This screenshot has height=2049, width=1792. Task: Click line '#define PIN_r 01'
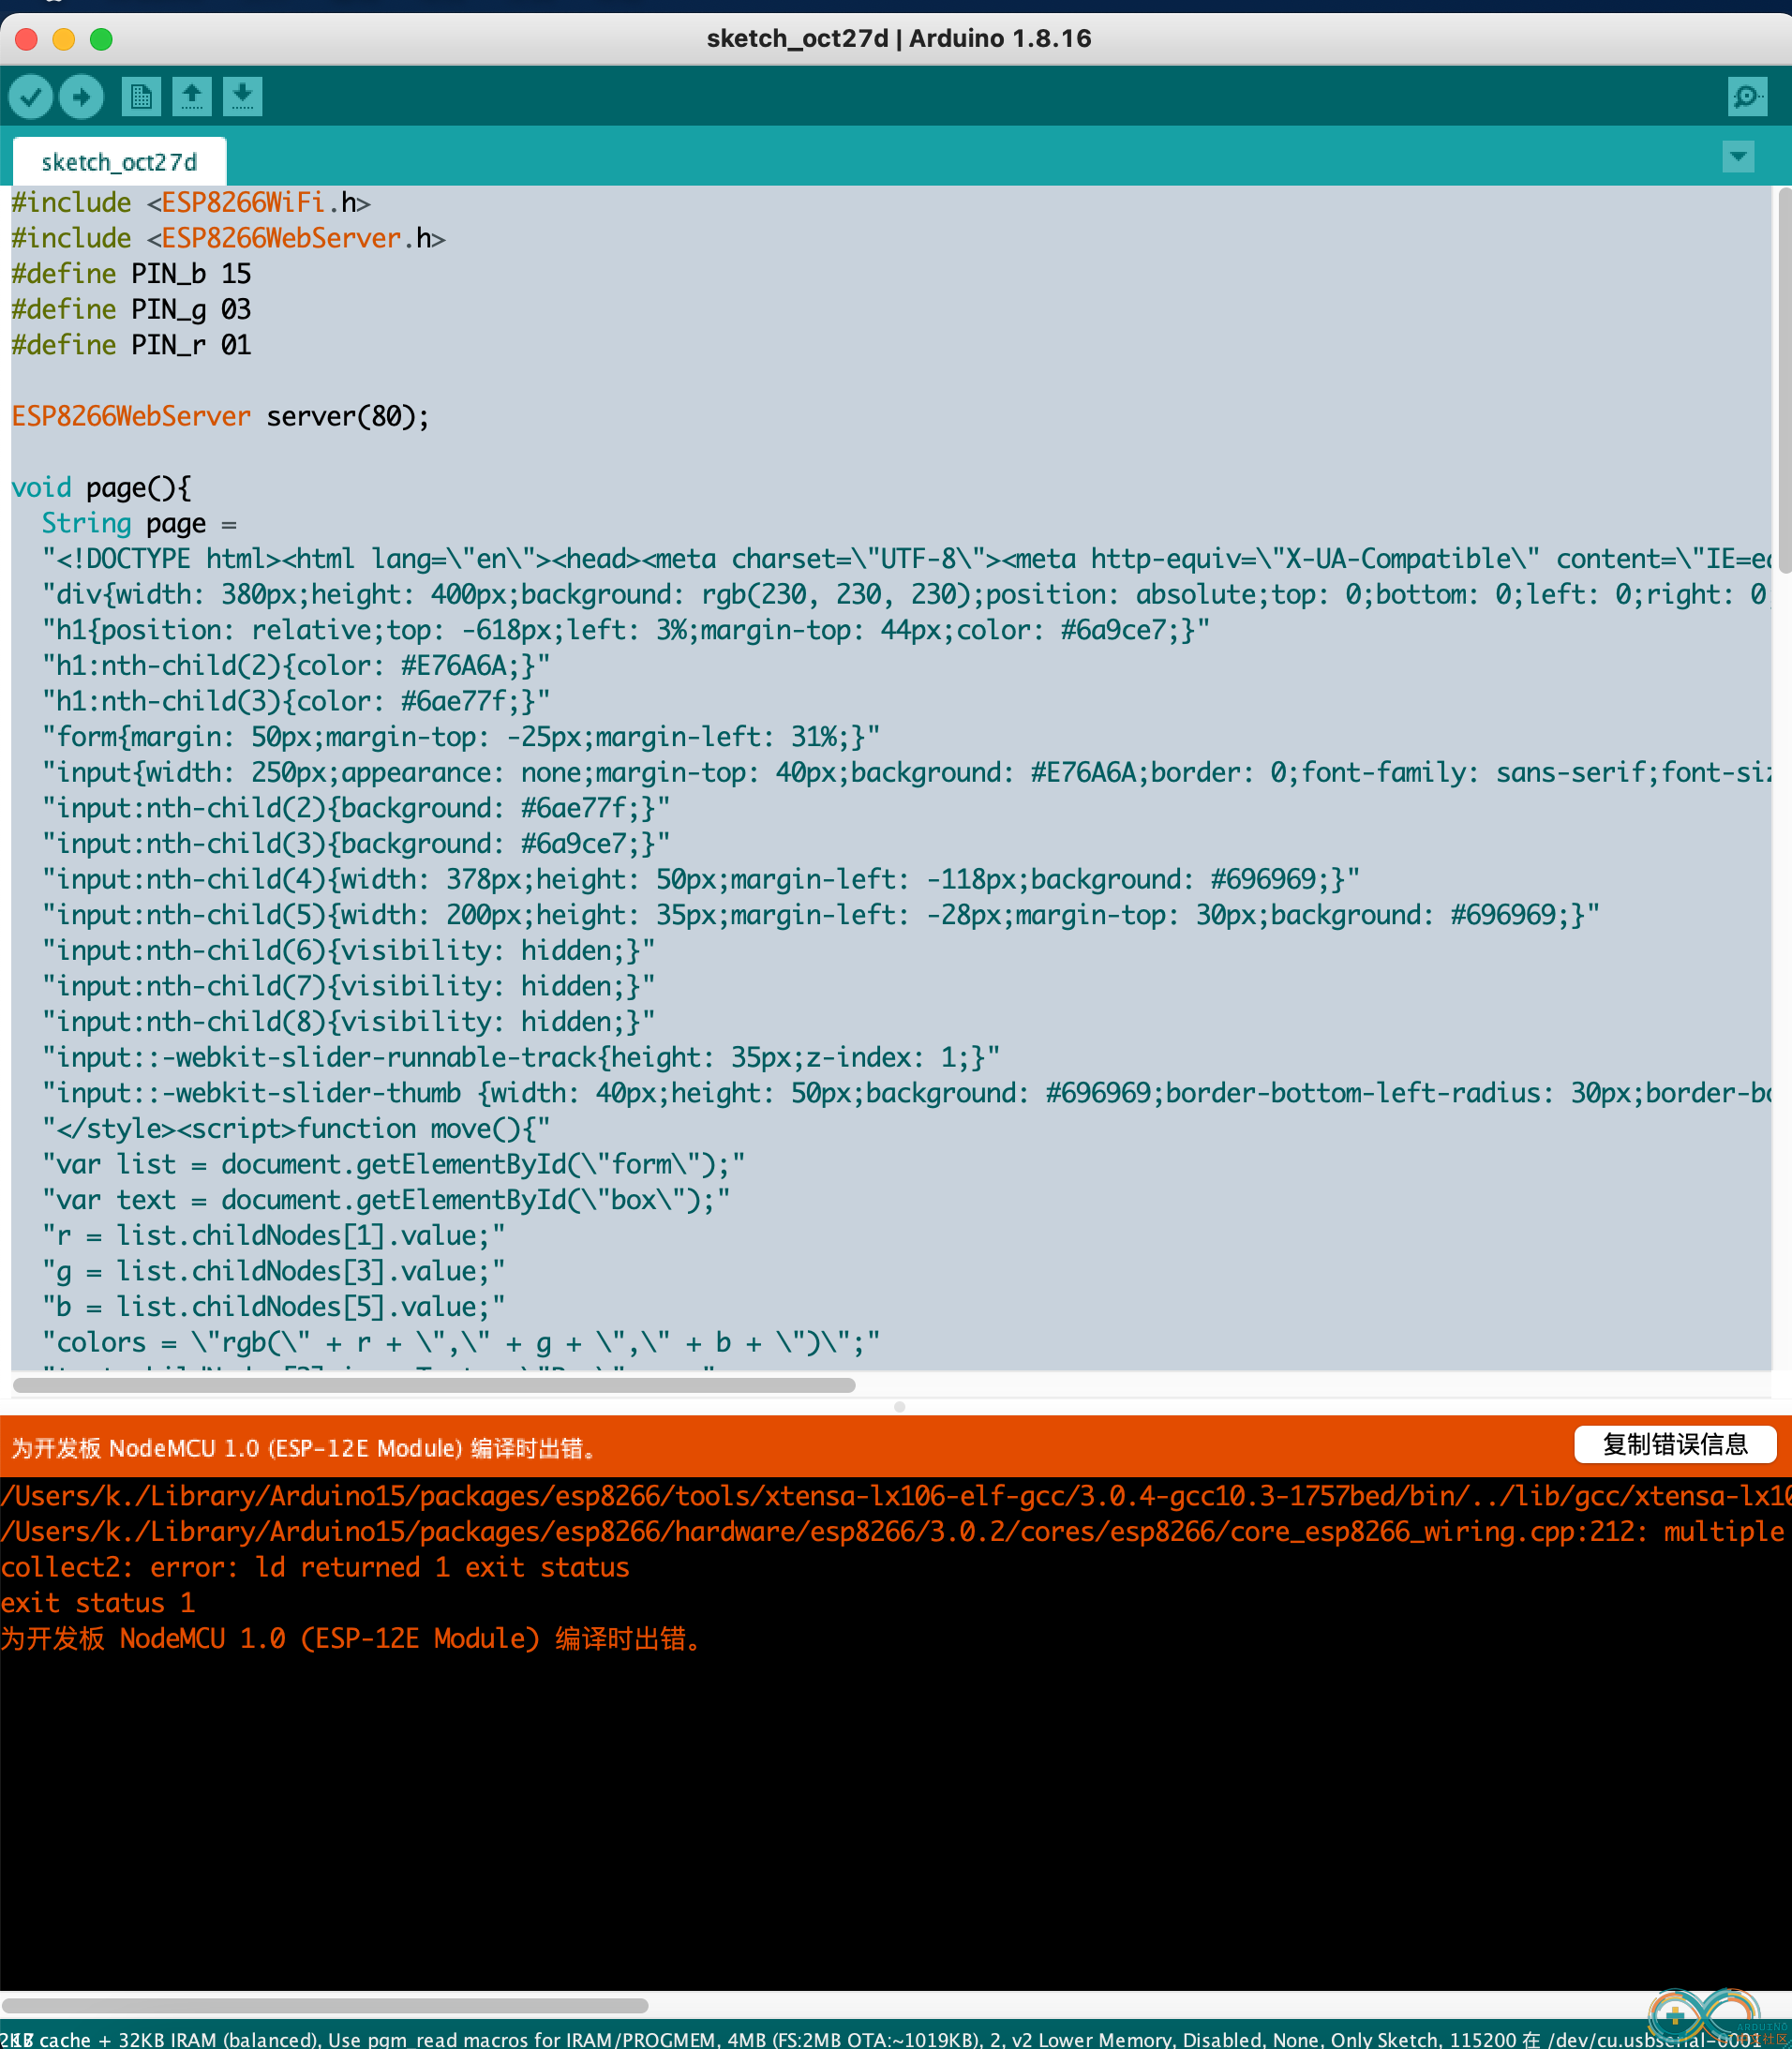(131, 345)
